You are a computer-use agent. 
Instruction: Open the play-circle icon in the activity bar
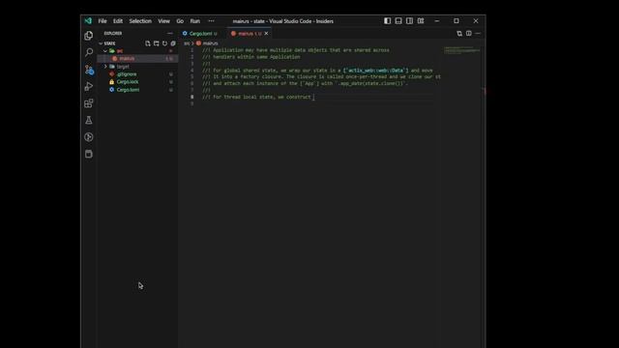89,137
